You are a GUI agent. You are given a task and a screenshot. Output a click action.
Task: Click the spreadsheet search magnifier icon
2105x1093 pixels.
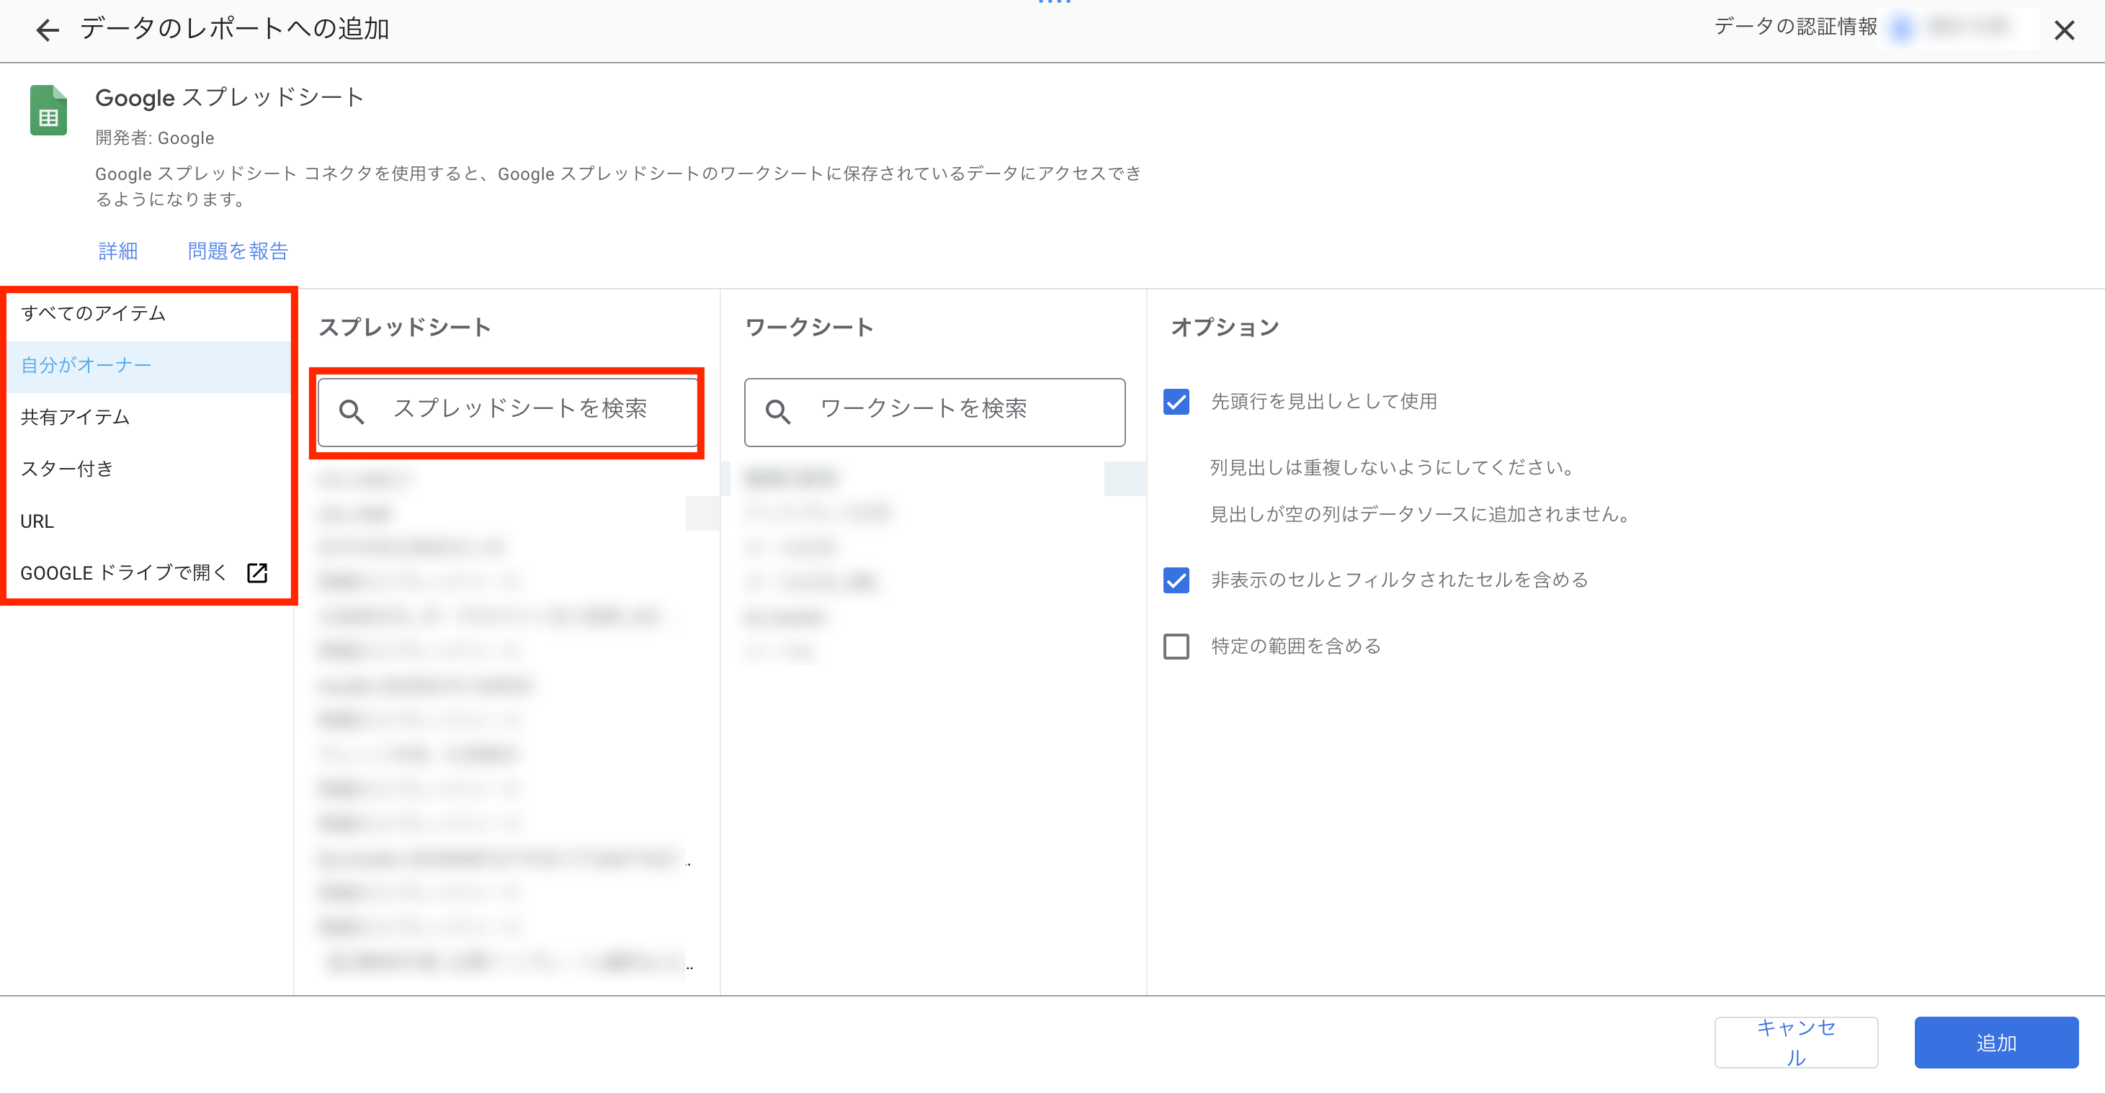[x=352, y=411]
